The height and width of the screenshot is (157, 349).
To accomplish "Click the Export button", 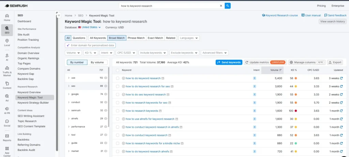I will pyautogui.click(x=335, y=63).
